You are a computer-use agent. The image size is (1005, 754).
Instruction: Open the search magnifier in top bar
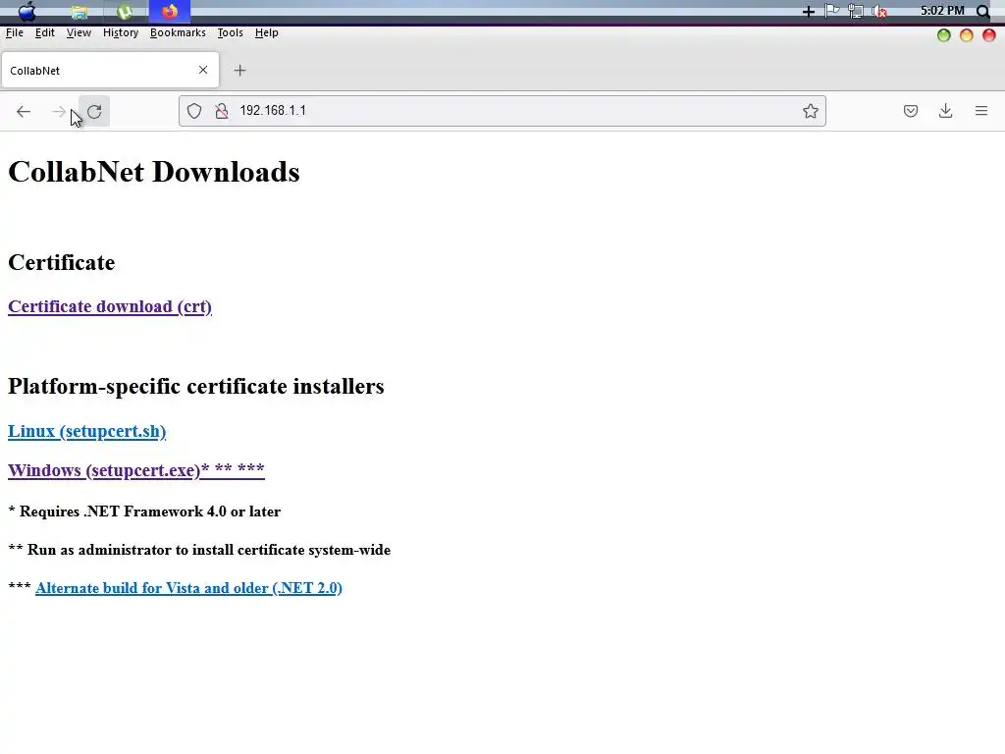982,11
